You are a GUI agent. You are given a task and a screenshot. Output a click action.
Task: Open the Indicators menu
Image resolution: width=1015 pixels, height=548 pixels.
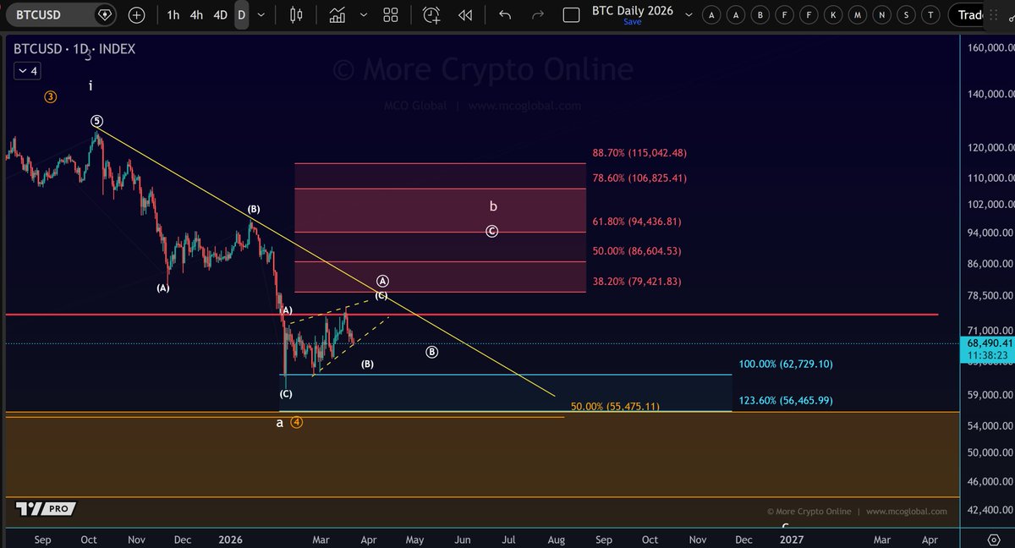click(x=337, y=15)
